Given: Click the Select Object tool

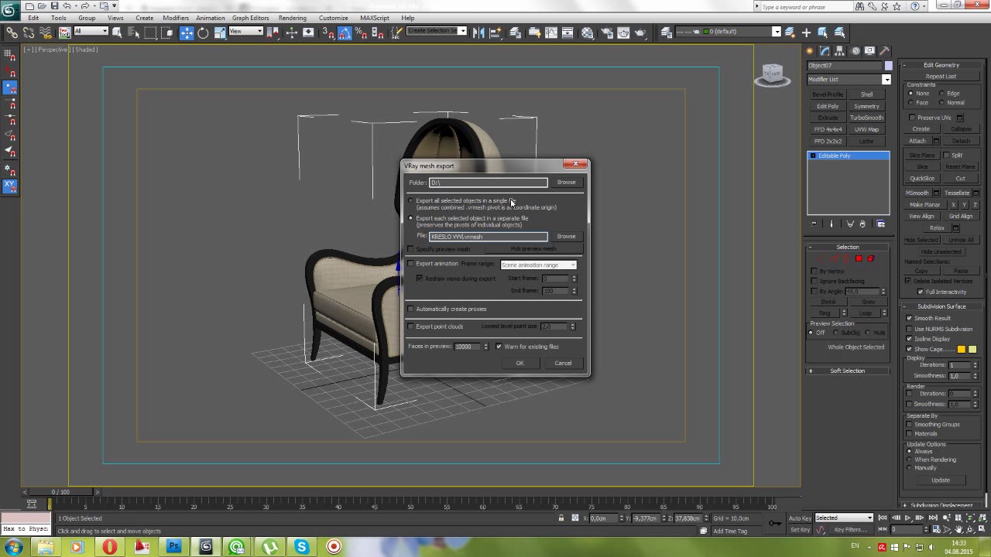Looking at the screenshot, I should 117,32.
